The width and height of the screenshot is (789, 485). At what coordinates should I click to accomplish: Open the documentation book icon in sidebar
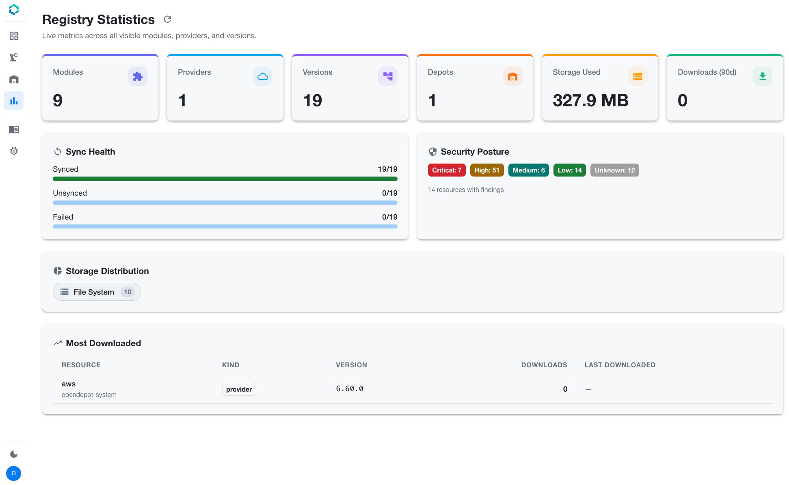pyautogui.click(x=14, y=129)
